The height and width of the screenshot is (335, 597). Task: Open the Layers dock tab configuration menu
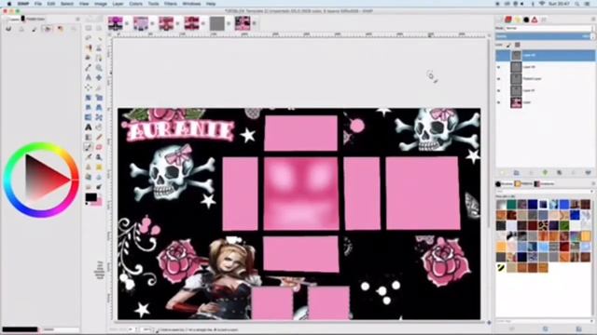[593, 19]
